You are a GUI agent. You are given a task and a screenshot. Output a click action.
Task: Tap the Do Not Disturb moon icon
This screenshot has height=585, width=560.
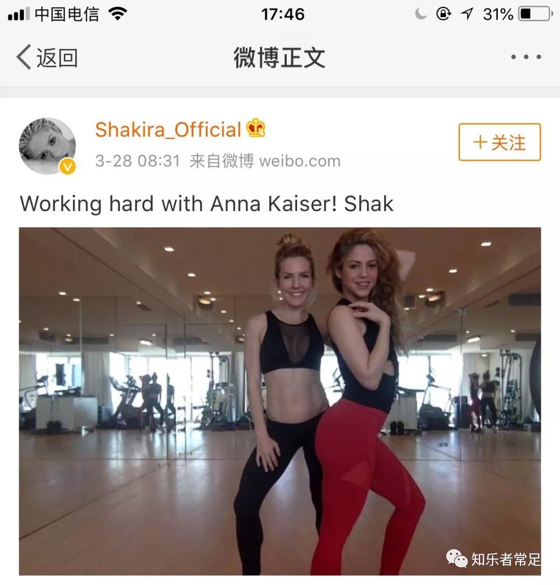point(421,14)
